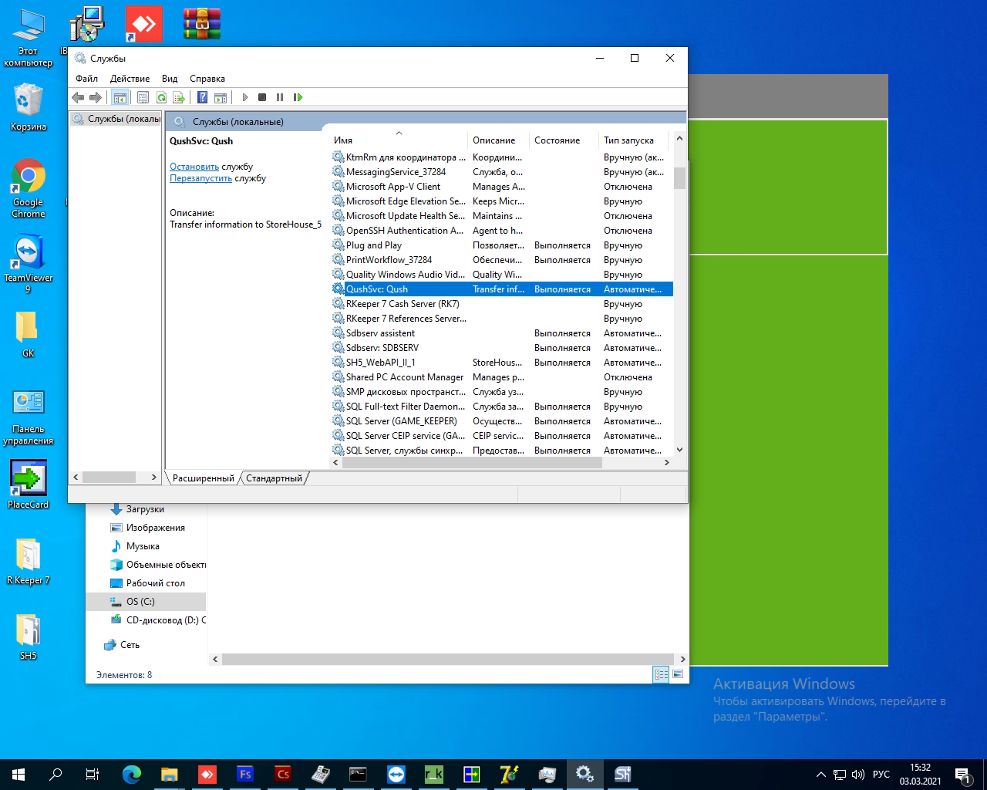The height and width of the screenshot is (790, 987).
Task: Click services list vertical scrollbar down arrow
Action: pyautogui.click(x=679, y=450)
